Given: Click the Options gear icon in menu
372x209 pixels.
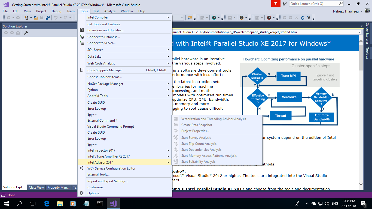Looking at the screenshot, I should (82, 193).
